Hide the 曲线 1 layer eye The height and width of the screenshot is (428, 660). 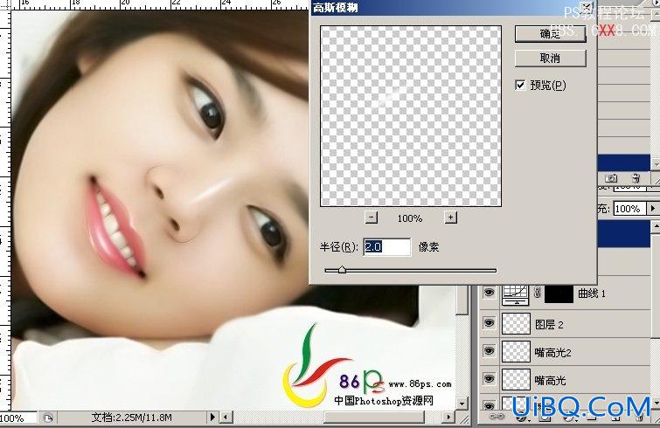pyautogui.click(x=489, y=293)
